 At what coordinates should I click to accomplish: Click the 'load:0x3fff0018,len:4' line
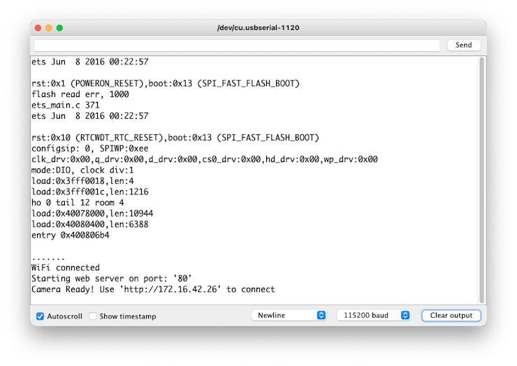click(x=82, y=181)
